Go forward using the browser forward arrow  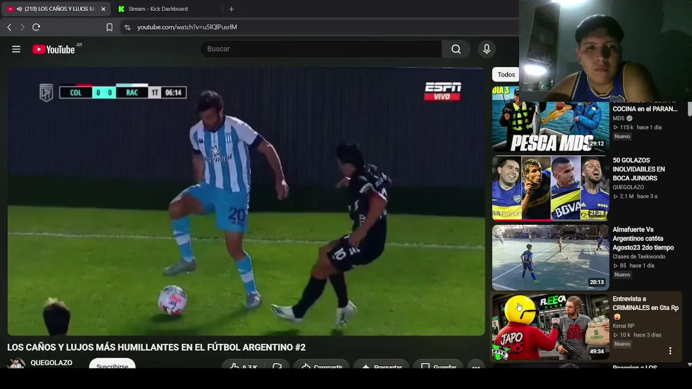click(22, 27)
